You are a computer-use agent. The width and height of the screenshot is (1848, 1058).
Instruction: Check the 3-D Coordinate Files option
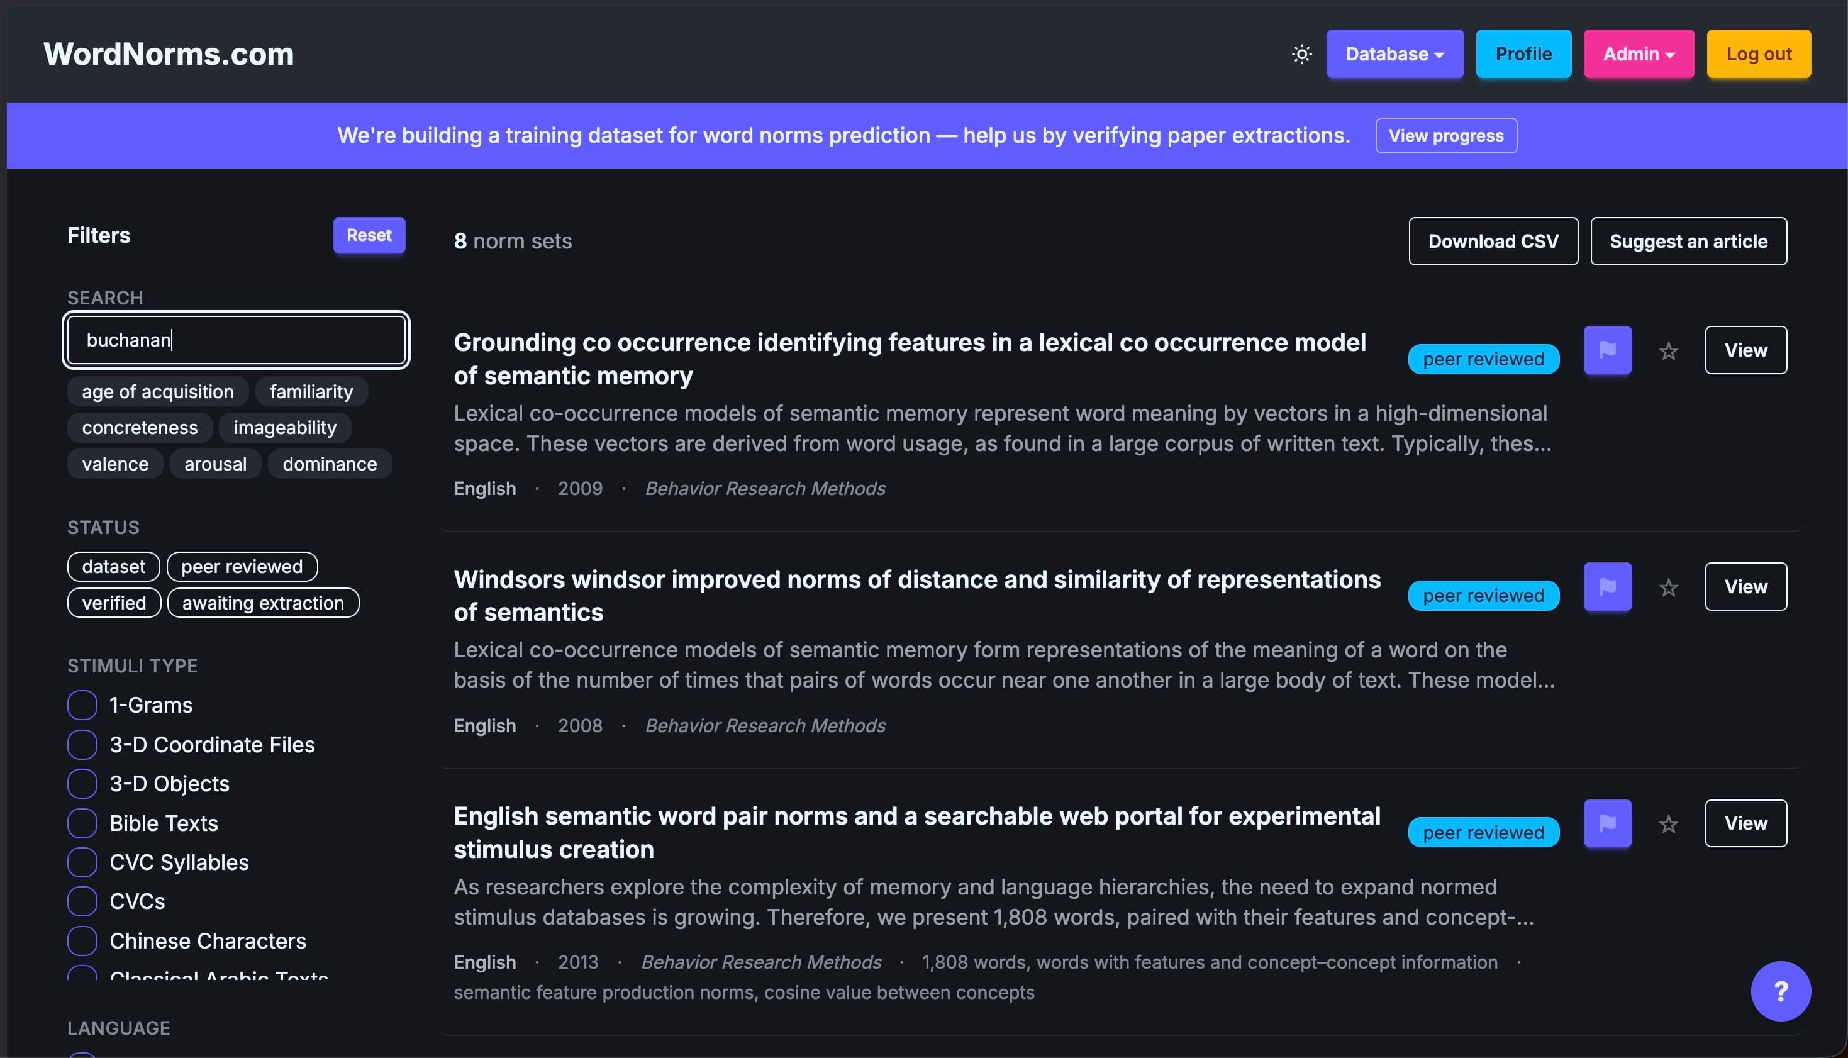click(x=82, y=744)
